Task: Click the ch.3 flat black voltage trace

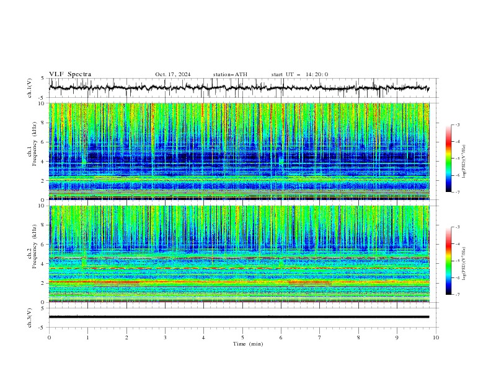Action: pos(239,317)
